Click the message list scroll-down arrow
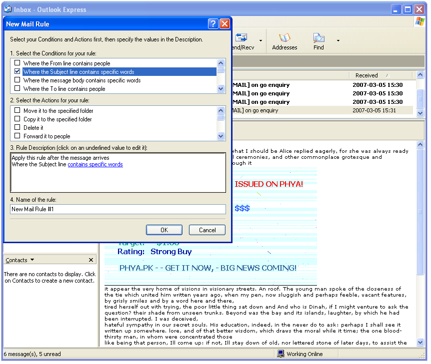431x364 pixels. point(420,113)
